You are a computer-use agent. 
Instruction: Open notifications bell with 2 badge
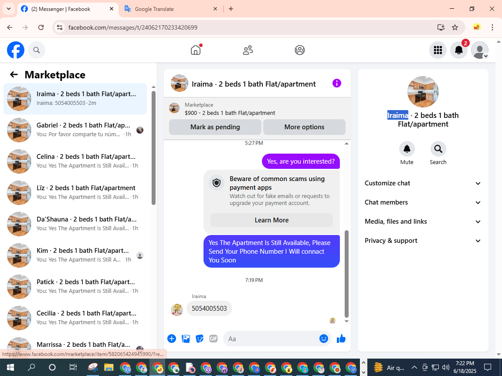point(459,50)
